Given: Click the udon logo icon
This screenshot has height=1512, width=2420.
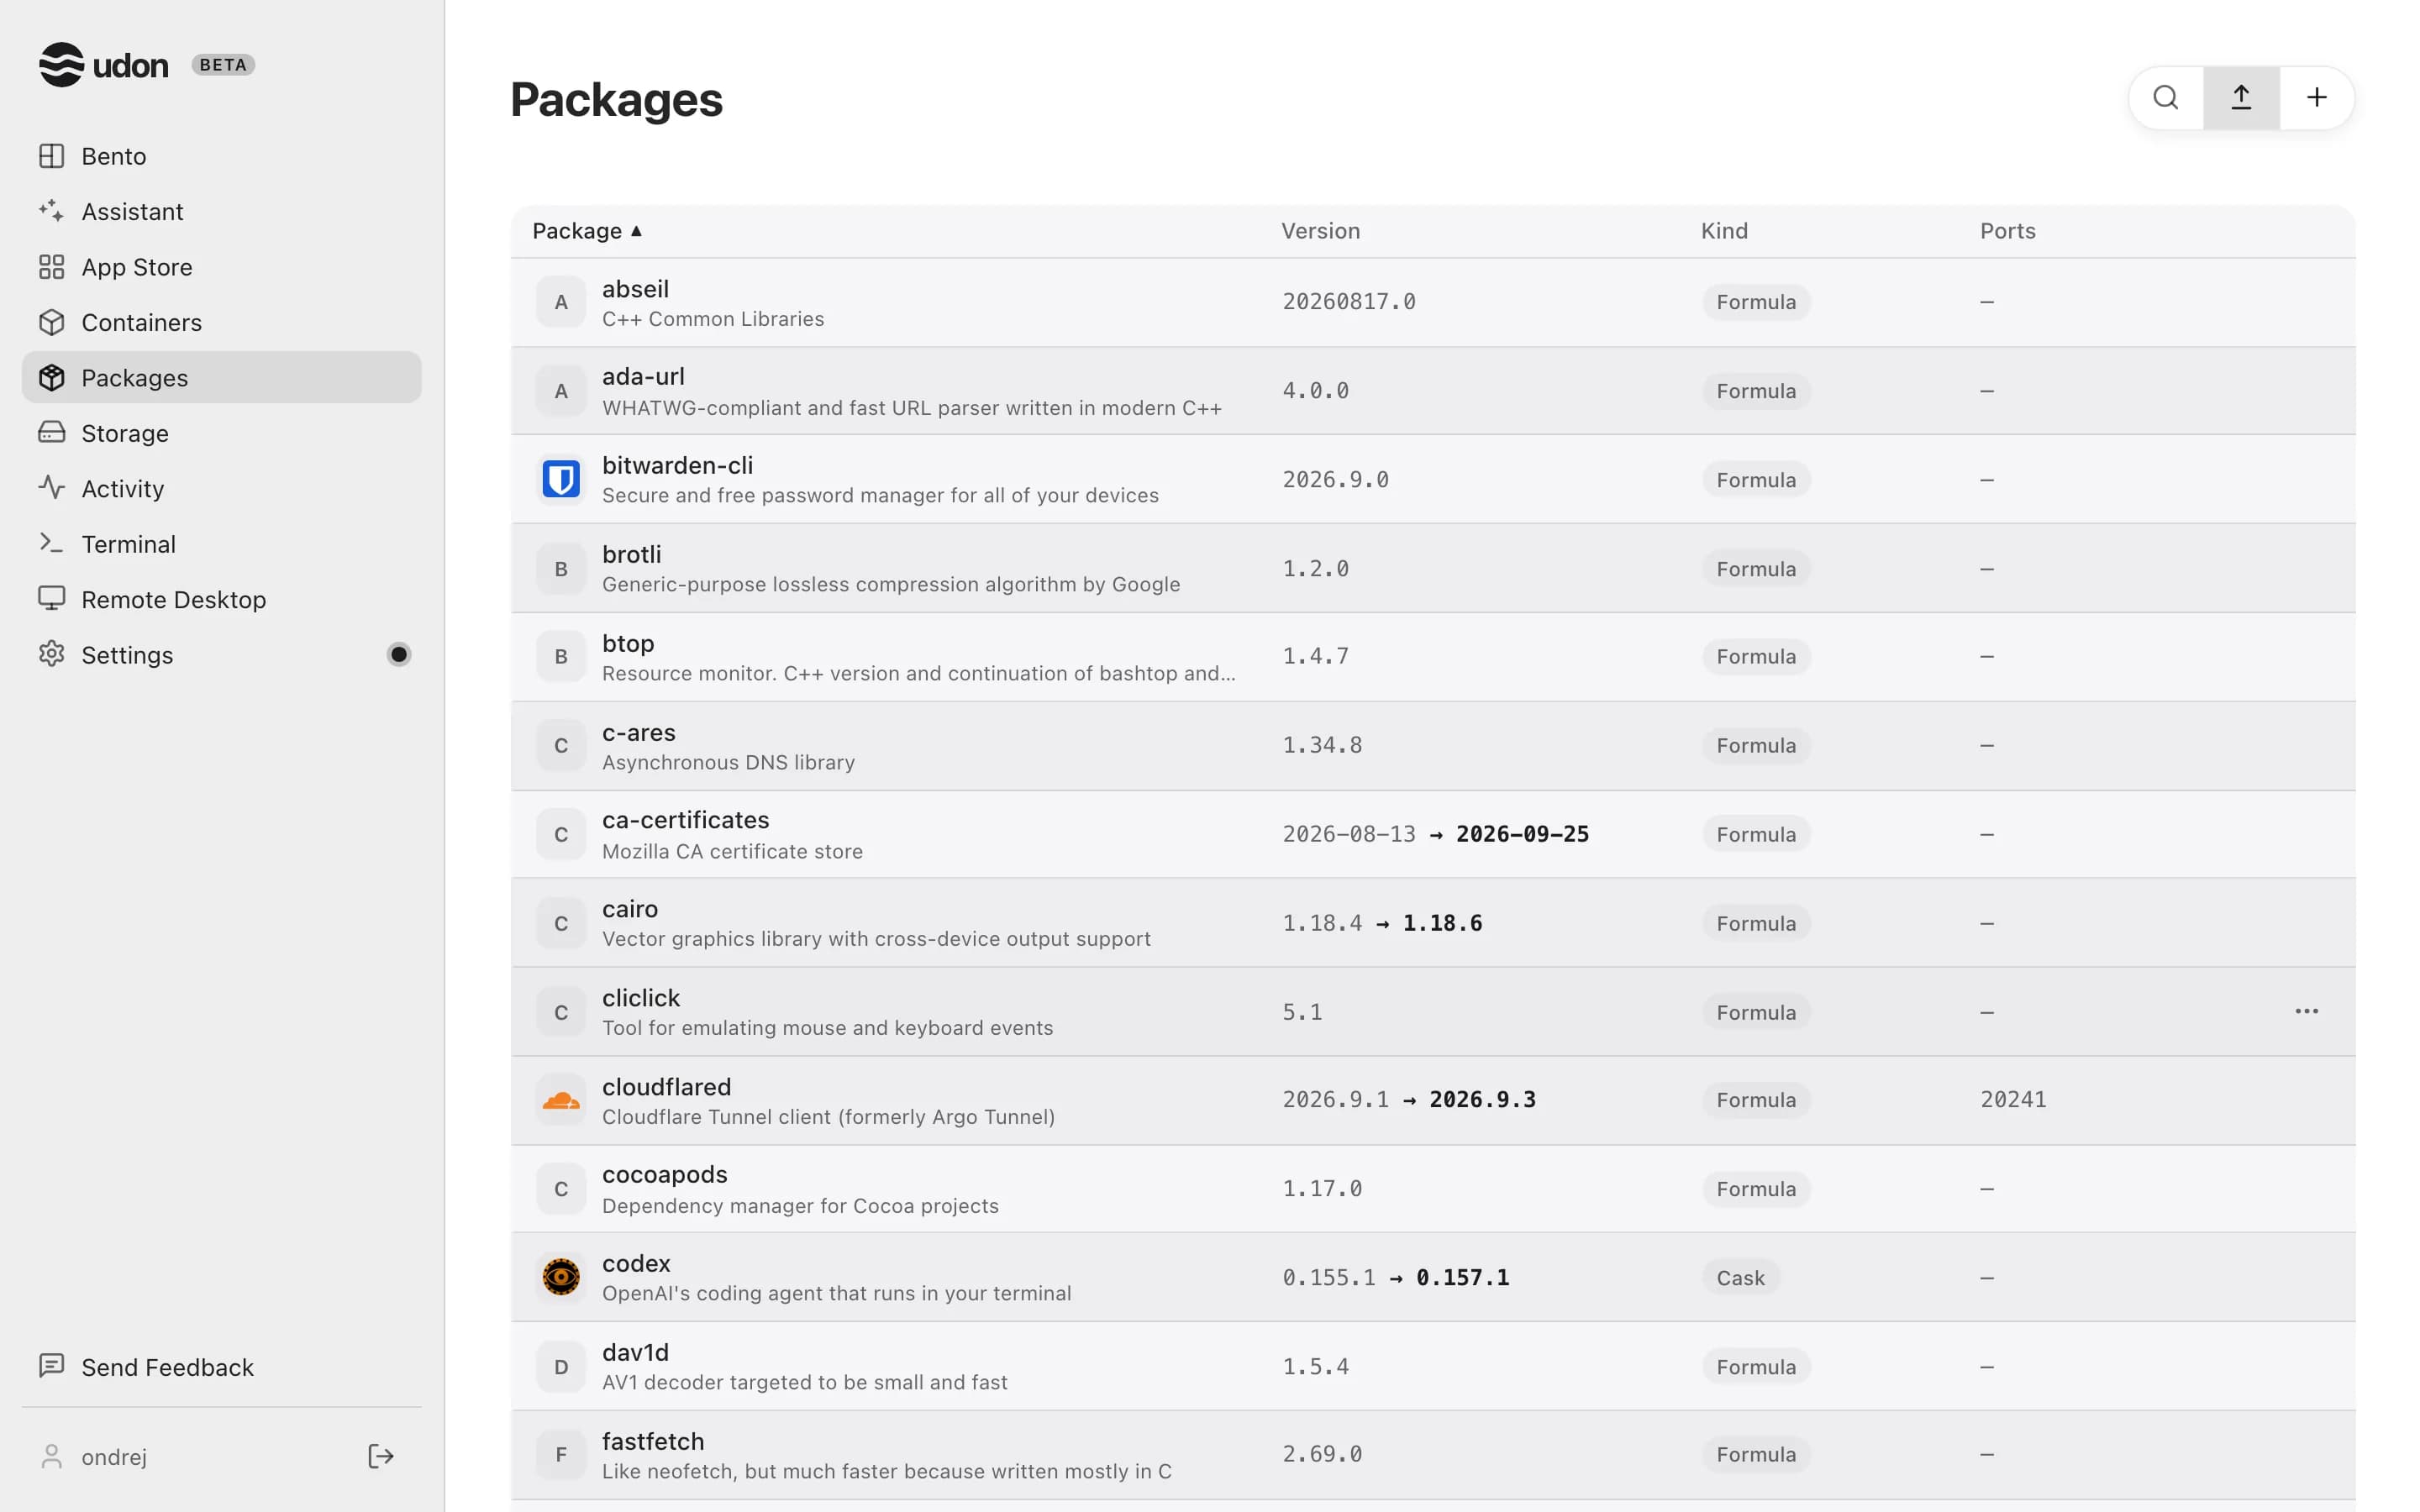Looking at the screenshot, I should [61, 65].
